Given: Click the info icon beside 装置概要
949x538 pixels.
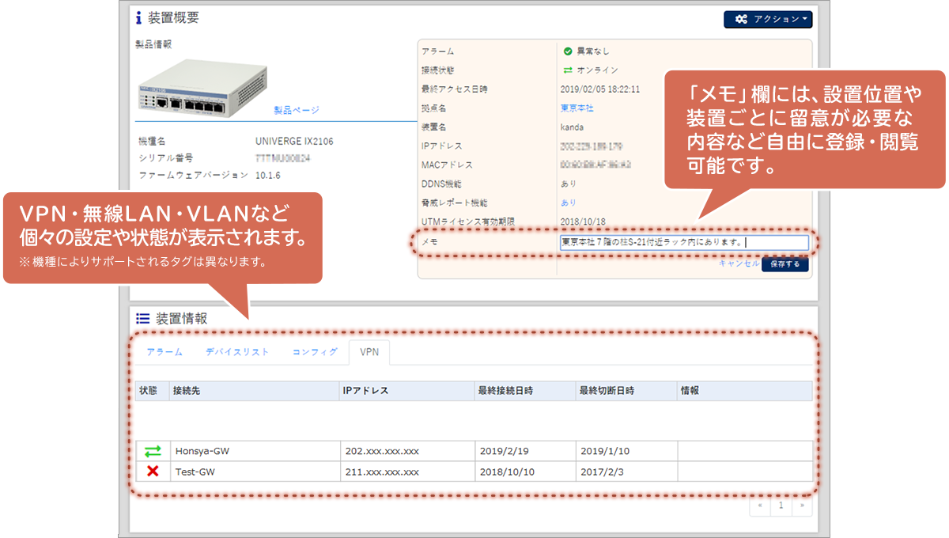Looking at the screenshot, I should [x=138, y=17].
